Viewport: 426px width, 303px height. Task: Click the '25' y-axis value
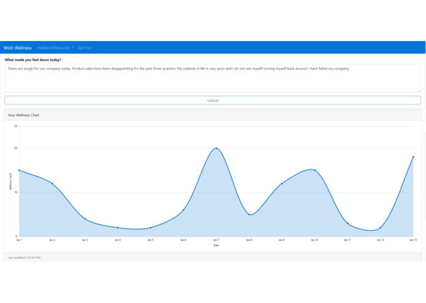(15, 126)
